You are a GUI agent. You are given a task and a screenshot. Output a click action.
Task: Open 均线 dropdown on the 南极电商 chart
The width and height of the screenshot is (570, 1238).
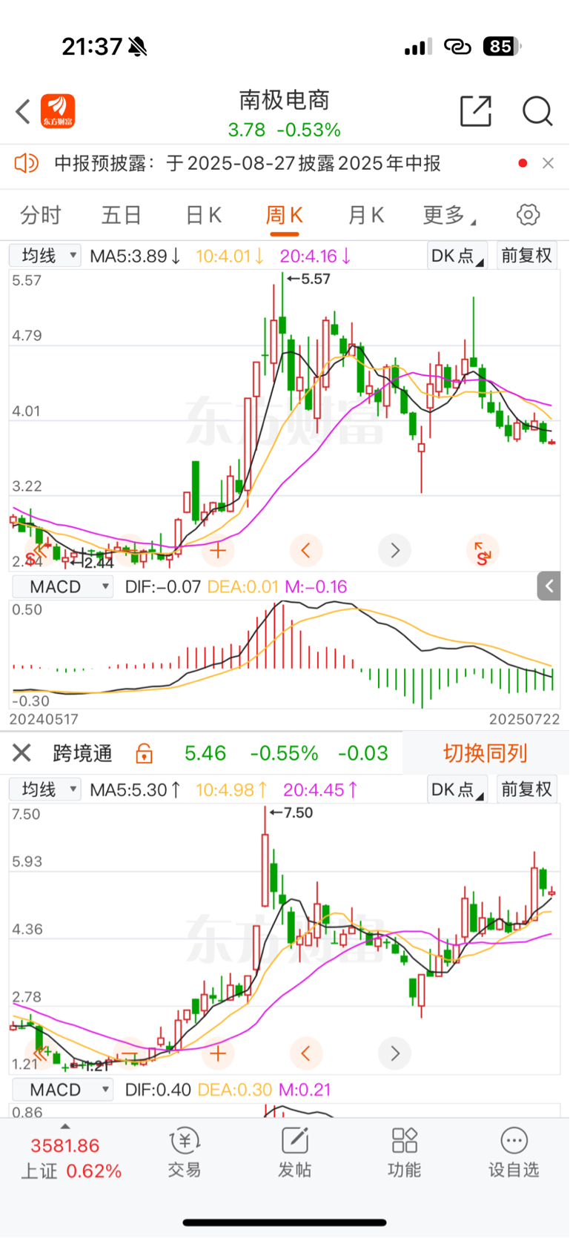point(44,256)
